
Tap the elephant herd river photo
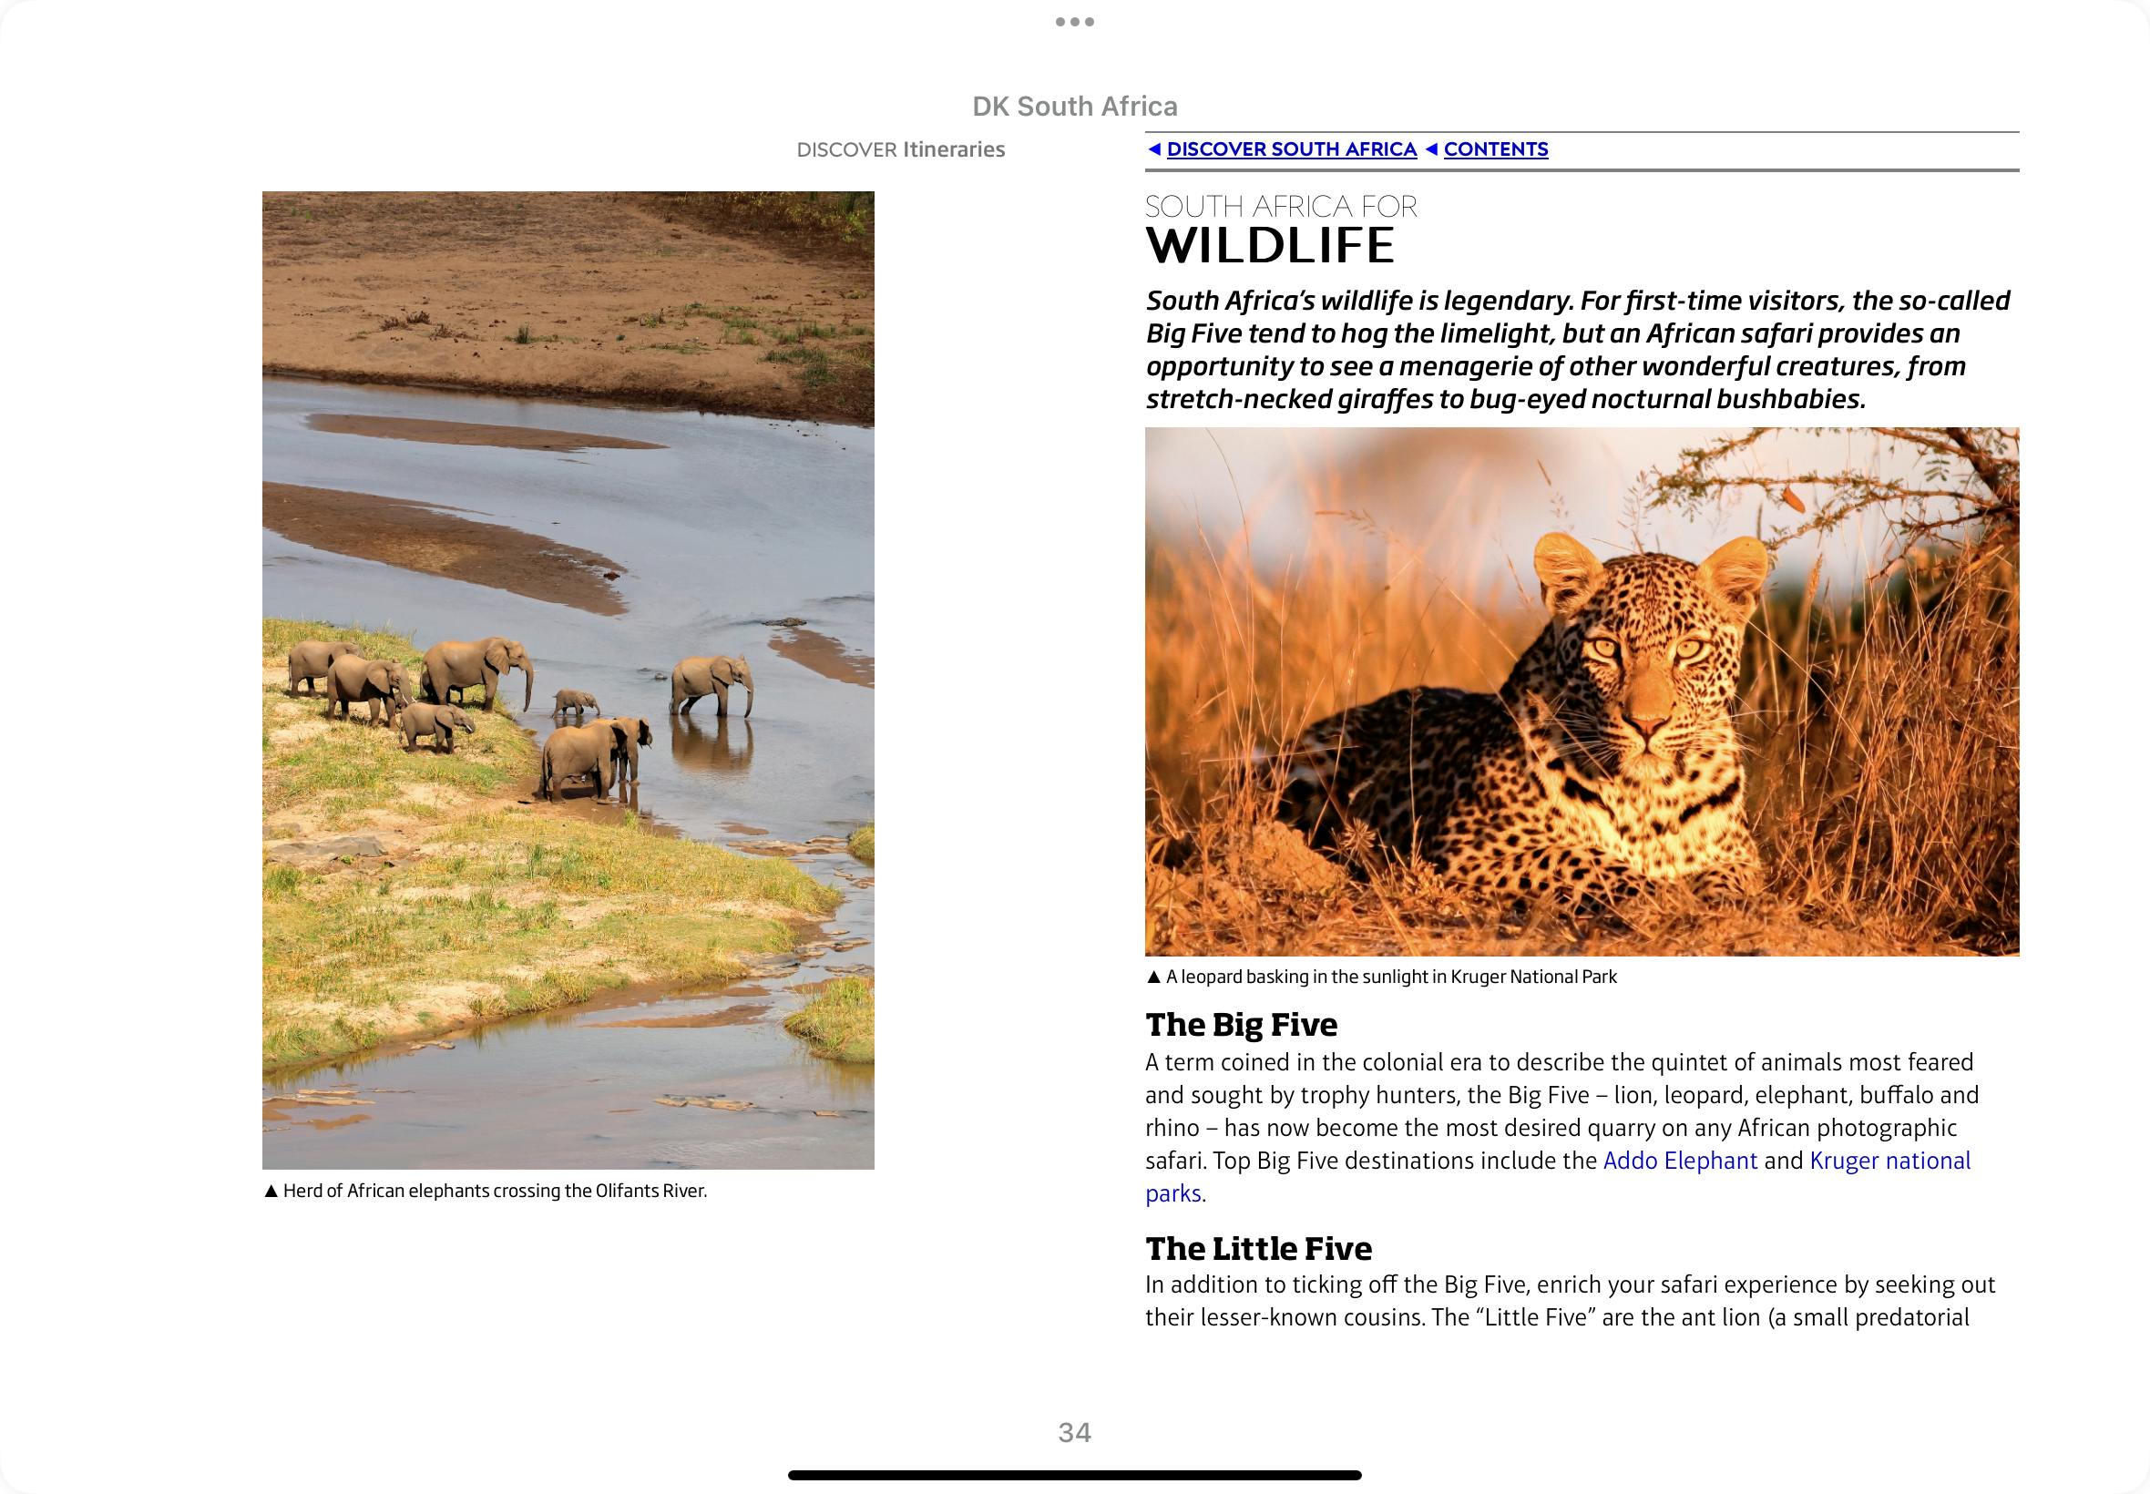(568, 680)
